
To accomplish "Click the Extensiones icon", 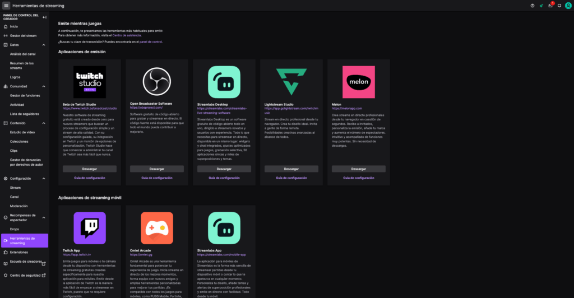I will [6, 252].
